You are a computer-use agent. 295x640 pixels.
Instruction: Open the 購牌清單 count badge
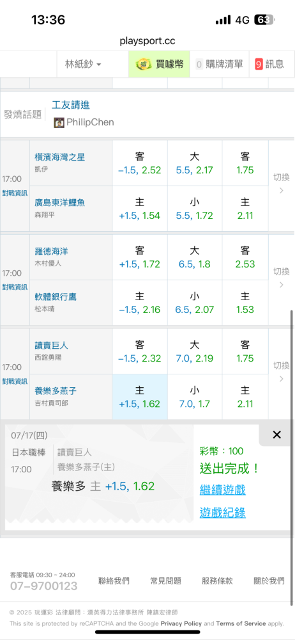point(199,64)
